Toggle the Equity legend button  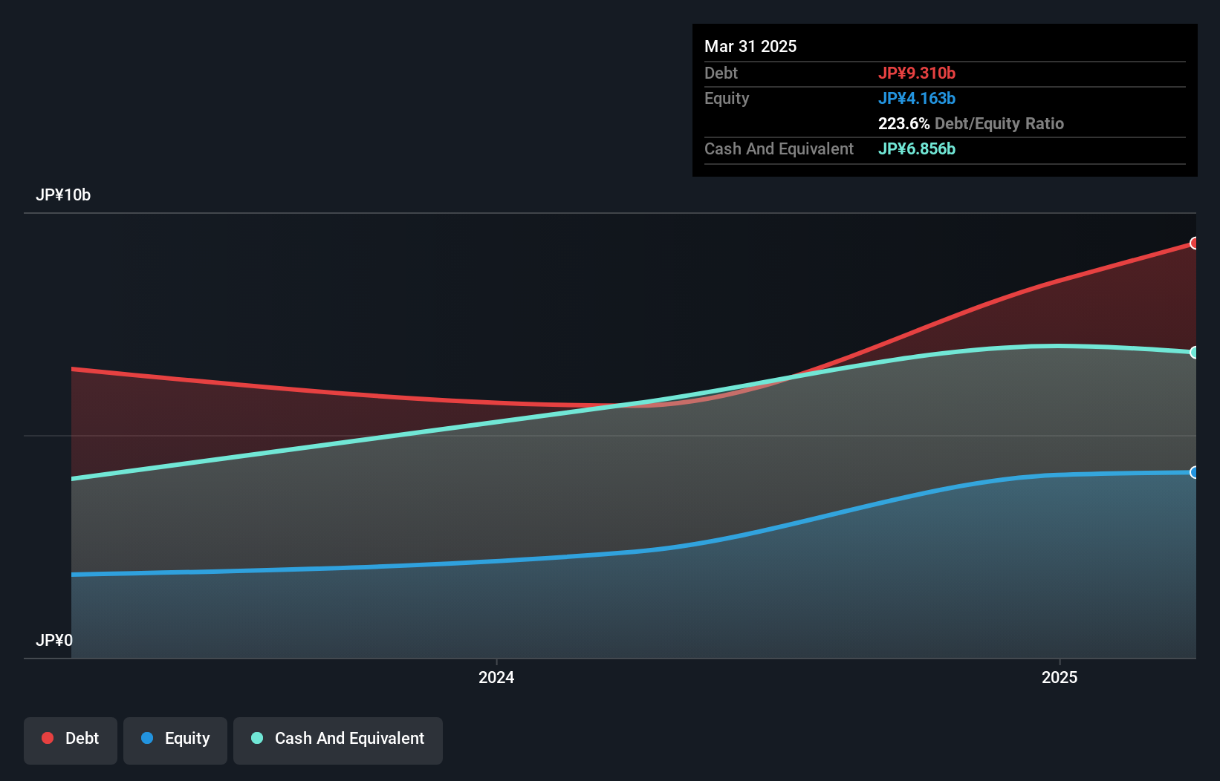point(175,740)
